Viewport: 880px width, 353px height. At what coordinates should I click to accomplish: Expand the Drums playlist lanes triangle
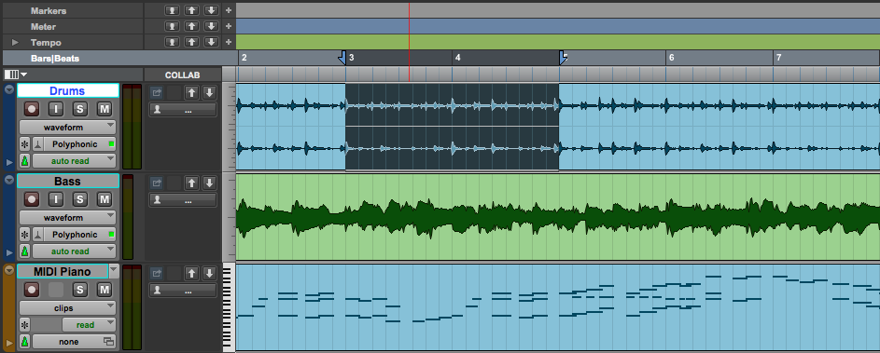(x=9, y=162)
